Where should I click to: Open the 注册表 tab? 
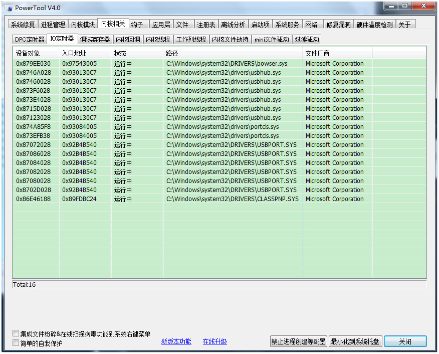[x=206, y=25]
